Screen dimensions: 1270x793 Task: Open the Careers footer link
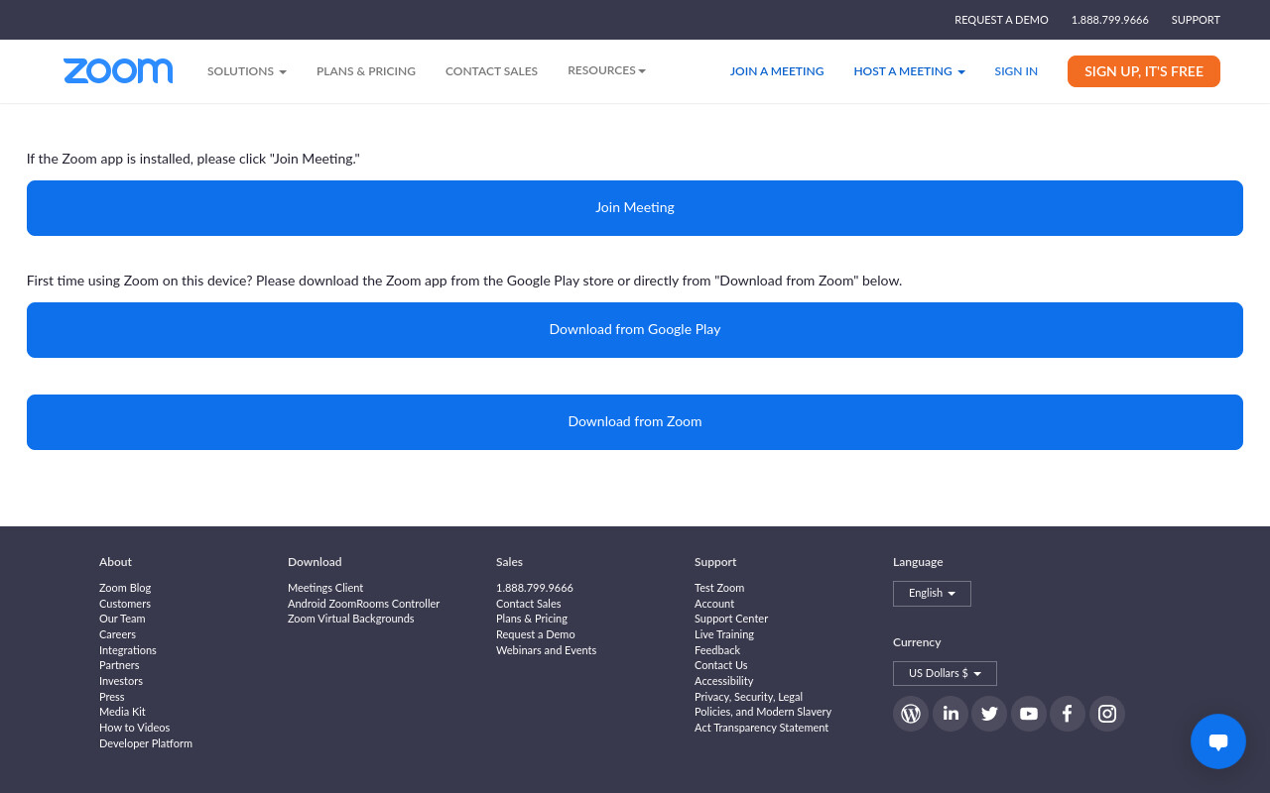[x=117, y=634]
